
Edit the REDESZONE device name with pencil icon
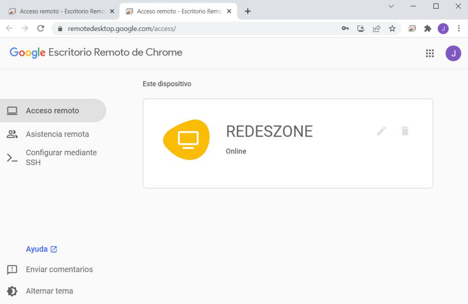pos(381,131)
